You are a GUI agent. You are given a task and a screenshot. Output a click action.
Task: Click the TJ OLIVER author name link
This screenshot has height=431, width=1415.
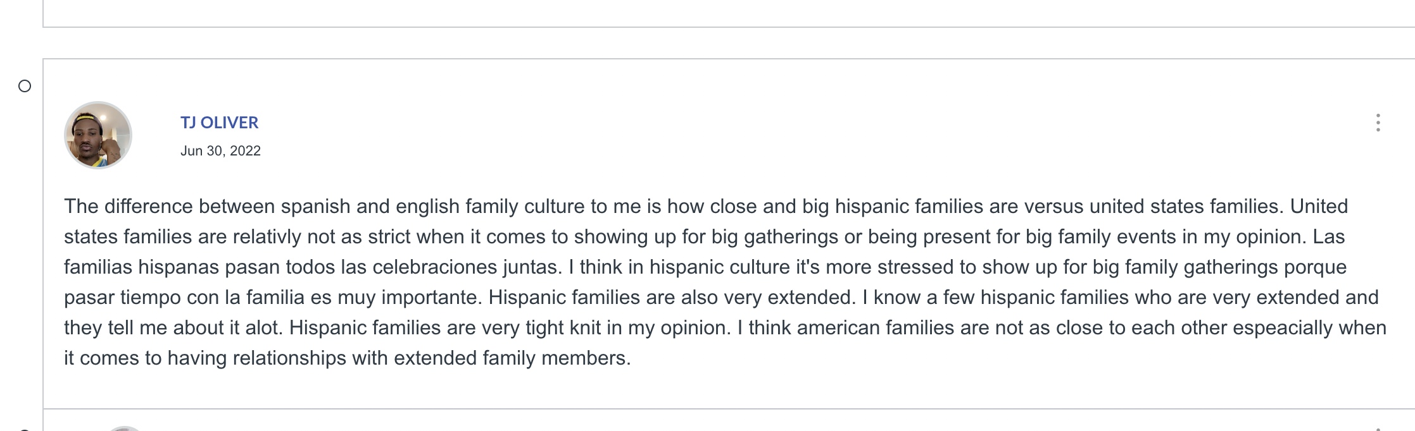tap(219, 123)
